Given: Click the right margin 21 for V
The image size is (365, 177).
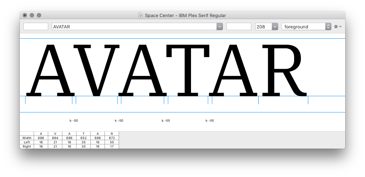Looking at the screenshot, I should (x=55, y=146).
